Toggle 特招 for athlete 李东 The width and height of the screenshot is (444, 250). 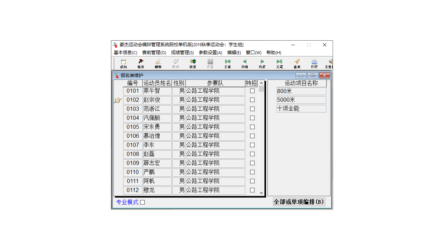pos(252,145)
